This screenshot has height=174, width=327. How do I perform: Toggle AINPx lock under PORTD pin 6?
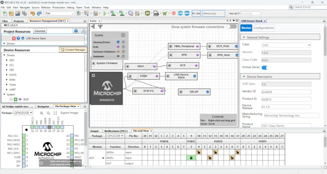click(232, 158)
